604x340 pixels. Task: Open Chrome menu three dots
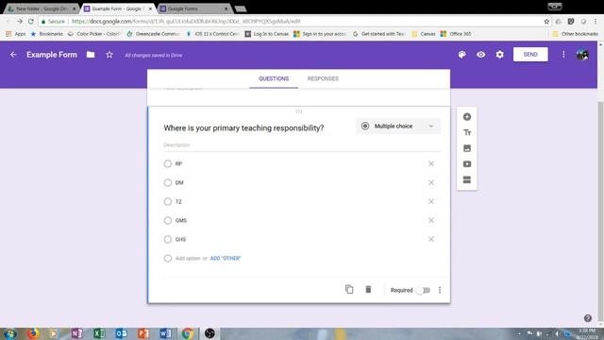coord(596,22)
